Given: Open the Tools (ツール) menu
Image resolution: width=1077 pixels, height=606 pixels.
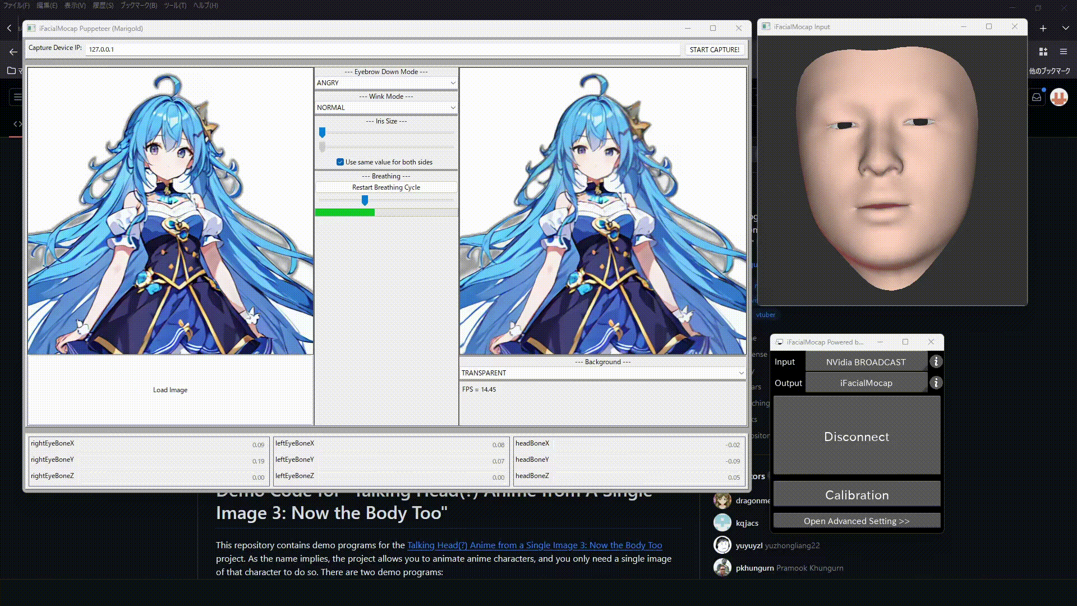Looking at the screenshot, I should 175,5.
